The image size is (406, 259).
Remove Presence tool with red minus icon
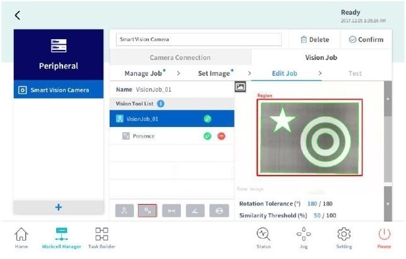[221, 136]
